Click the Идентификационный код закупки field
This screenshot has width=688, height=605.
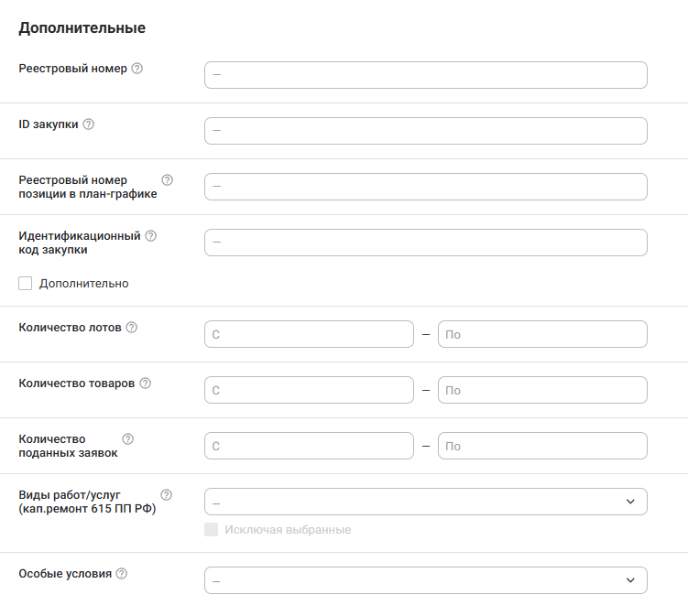pyautogui.click(x=425, y=243)
